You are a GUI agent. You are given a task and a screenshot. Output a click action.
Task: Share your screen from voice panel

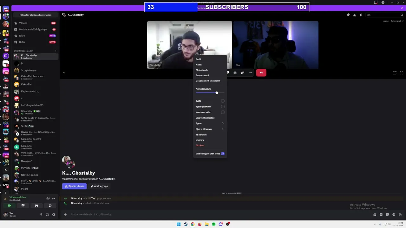pyautogui.click(x=23, y=206)
